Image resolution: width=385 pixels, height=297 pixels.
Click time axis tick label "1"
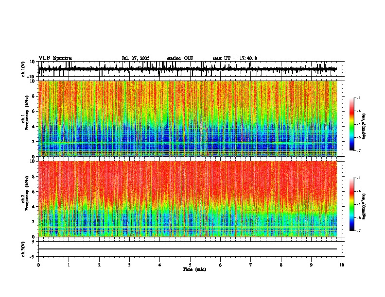(69, 265)
